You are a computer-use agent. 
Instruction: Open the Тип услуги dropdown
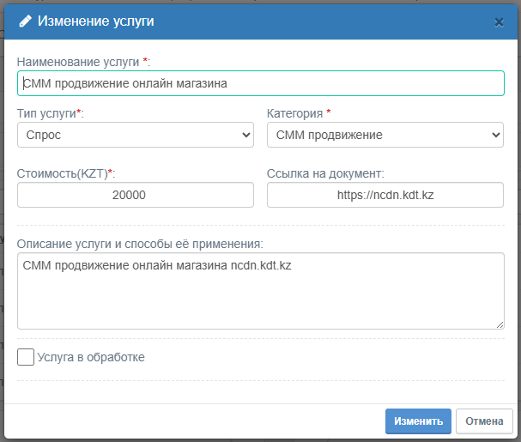coord(136,135)
